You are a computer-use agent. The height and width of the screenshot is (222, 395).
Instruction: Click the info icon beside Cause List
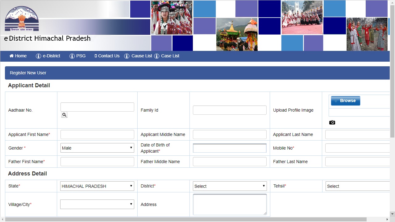pyautogui.click(x=127, y=56)
